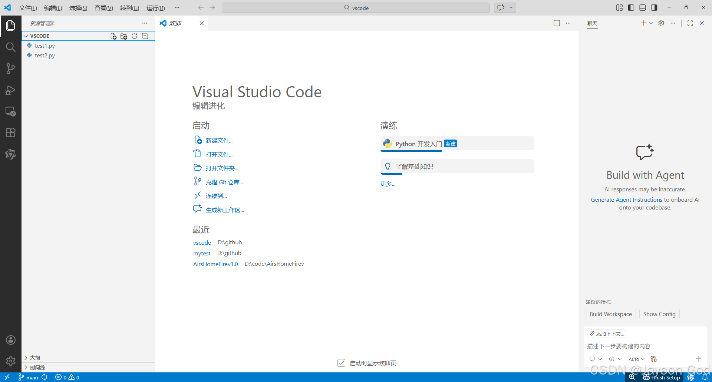Create a new folder in VSCODE folder
Screen dimensions: 712x382
[x=124, y=36]
